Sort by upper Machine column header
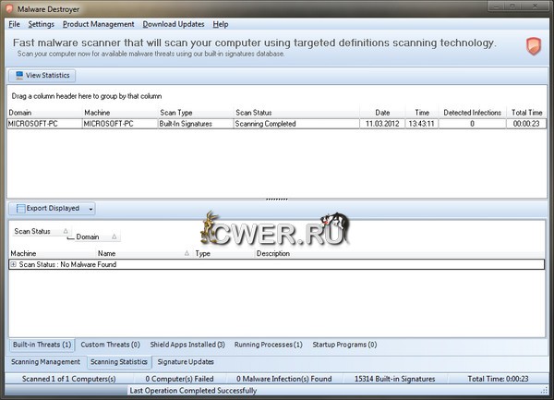 click(120, 113)
